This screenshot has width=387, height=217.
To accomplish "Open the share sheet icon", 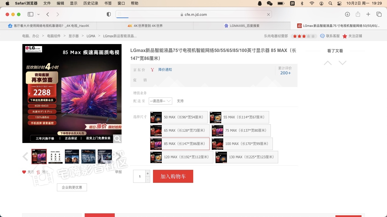I will tap(358, 14).
